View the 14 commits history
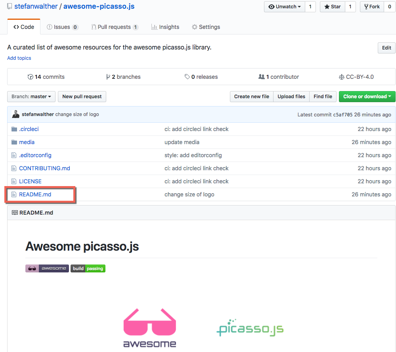This screenshot has width=396, height=352. point(46,77)
